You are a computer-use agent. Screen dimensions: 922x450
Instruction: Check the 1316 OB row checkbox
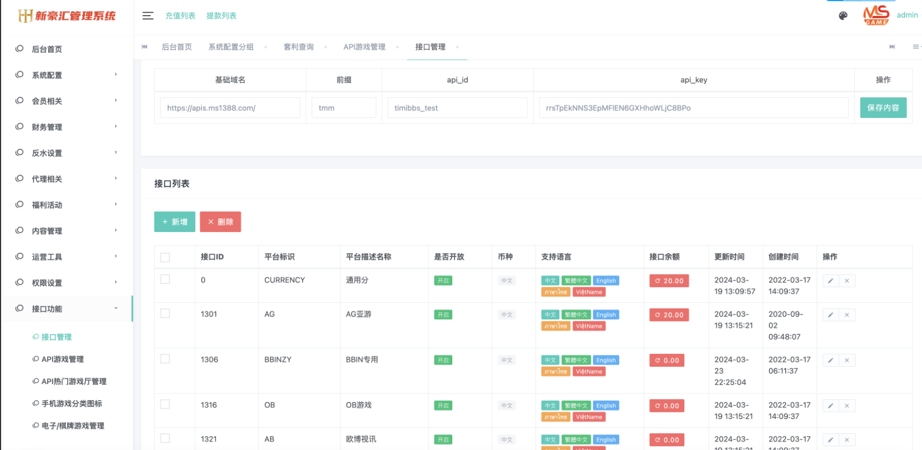coord(165,404)
